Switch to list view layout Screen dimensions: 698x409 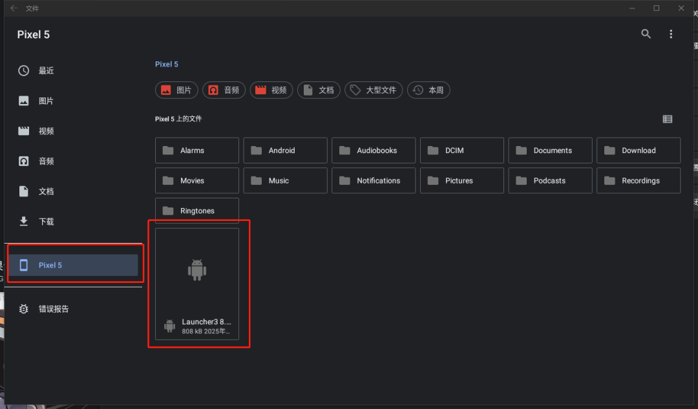[667, 119]
